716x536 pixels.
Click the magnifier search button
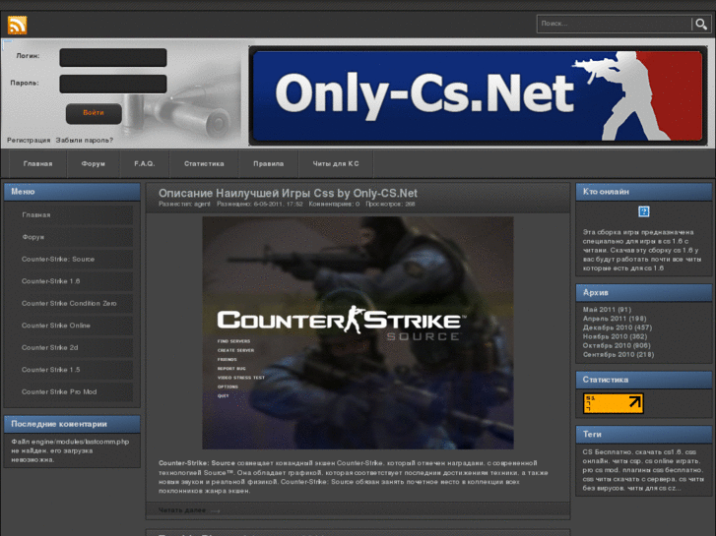(701, 24)
